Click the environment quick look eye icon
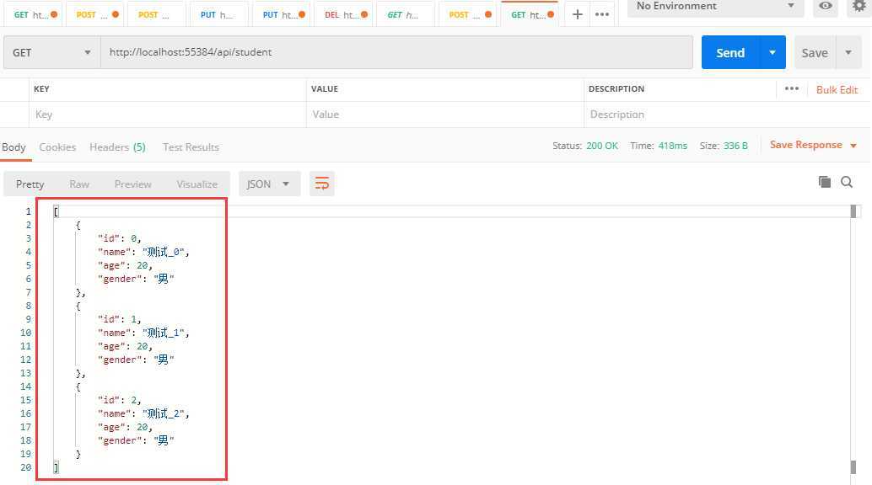The image size is (872, 485). (x=826, y=6)
